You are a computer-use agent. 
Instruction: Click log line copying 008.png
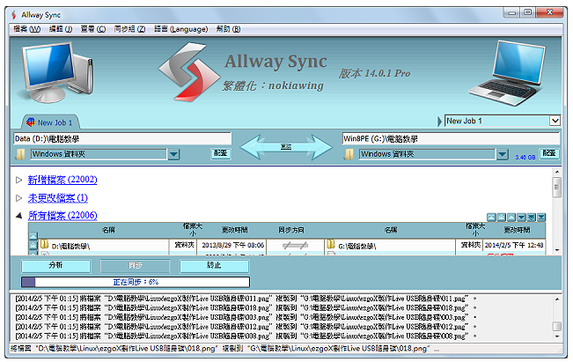(x=246, y=336)
